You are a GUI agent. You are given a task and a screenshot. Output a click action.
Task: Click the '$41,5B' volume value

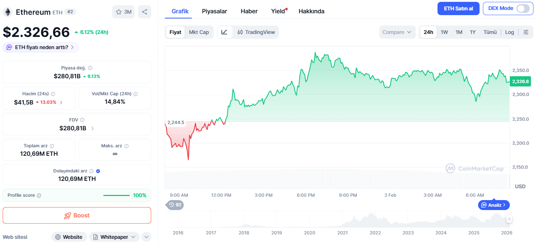pos(24,102)
